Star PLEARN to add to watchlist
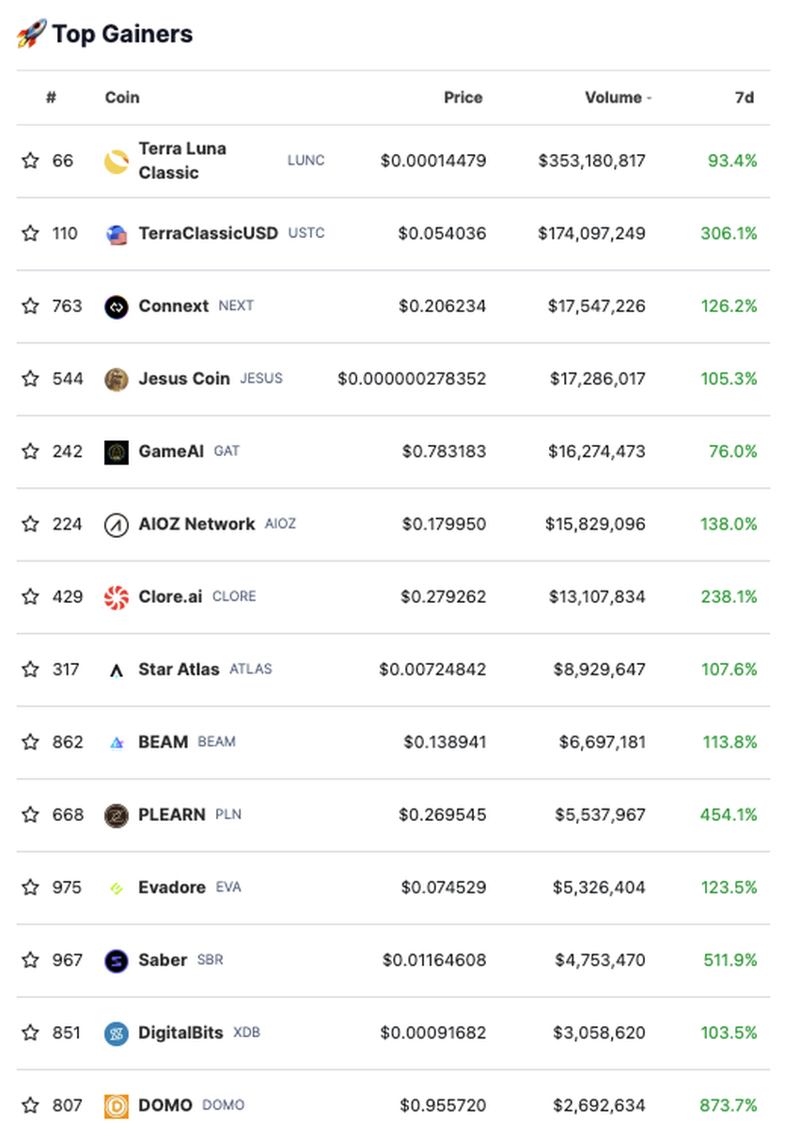 point(30,814)
